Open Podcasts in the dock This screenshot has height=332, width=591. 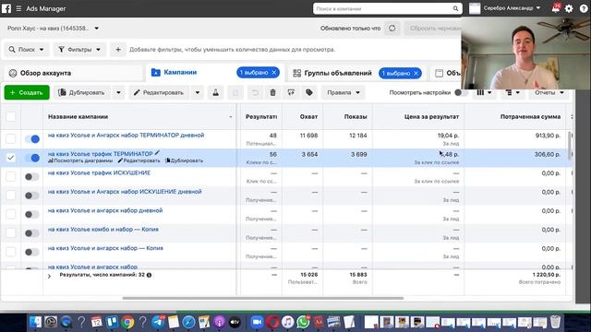coord(219,322)
